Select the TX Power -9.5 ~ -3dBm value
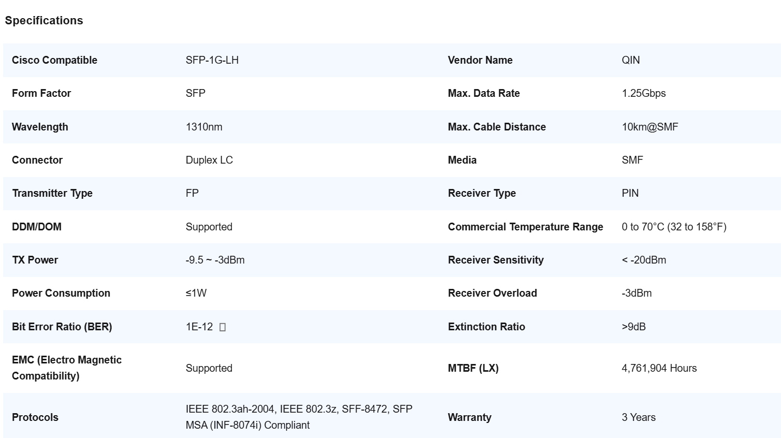 tap(215, 260)
